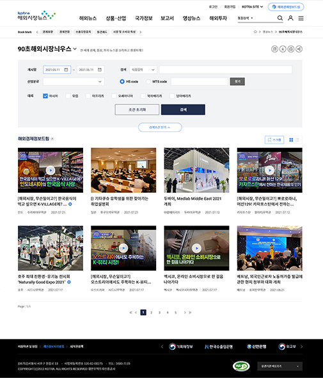Select the MTS code radio button
The height and width of the screenshot is (378, 323).
point(148,81)
